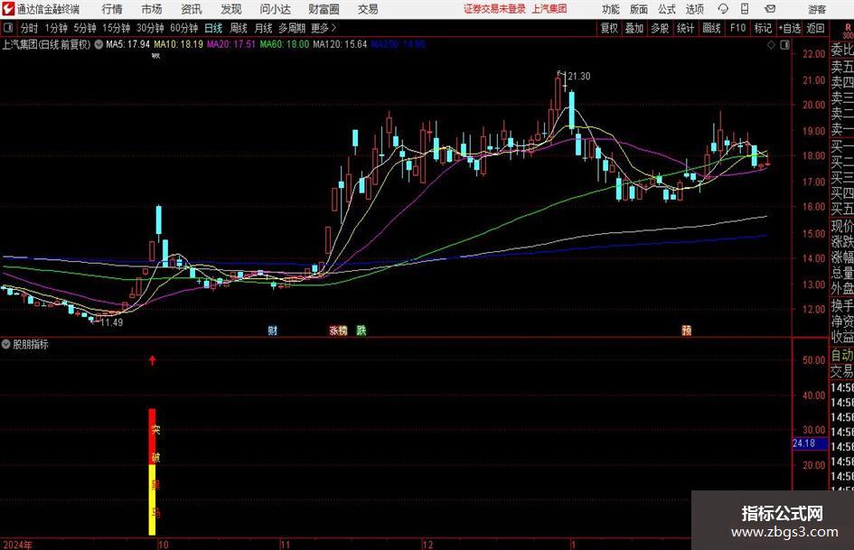Viewport: 854px width, 550px height.
Task: Click the 通达信 app logo icon
Action: pyautogui.click(x=9, y=9)
